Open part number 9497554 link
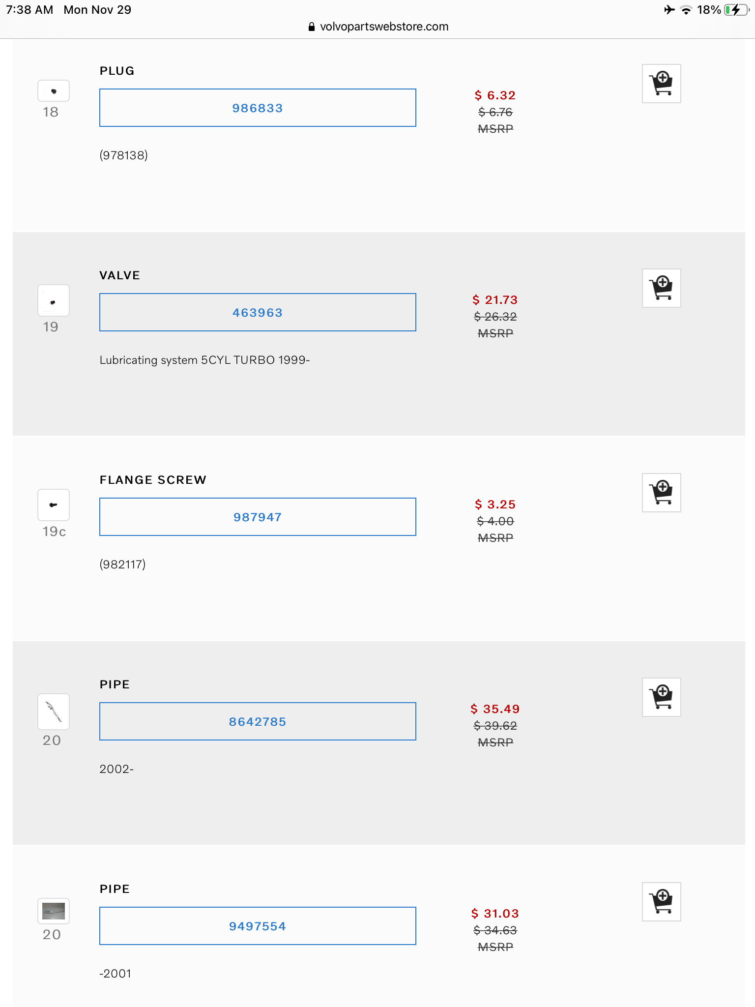755x1007 pixels. [x=258, y=926]
